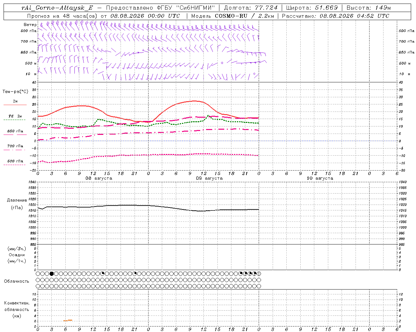Click the Тем-ра(°C) axis title
This screenshot has height=332, width=416.
tap(15, 92)
